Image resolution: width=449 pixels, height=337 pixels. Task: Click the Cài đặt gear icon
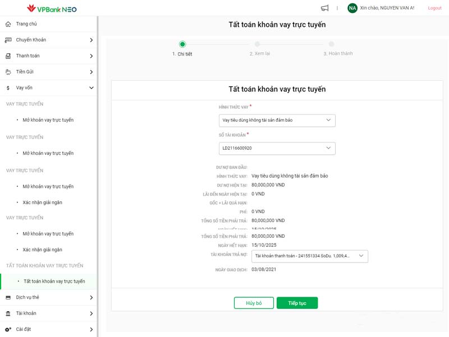(8, 329)
